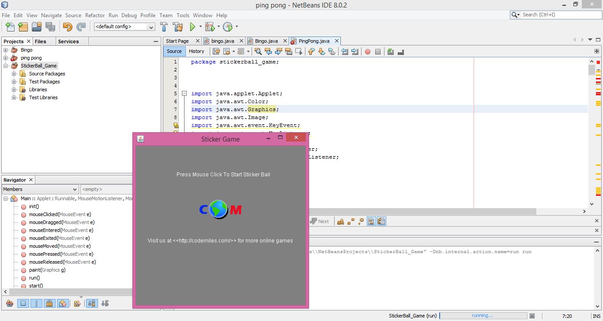603x321 pixels.
Task: Toggle Fully Qualified Names icon in Navigator
Action: [x=77, y=303]
